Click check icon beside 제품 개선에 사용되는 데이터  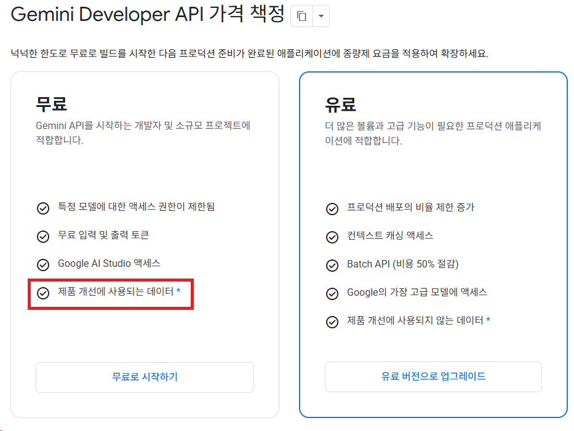[43, 293]
